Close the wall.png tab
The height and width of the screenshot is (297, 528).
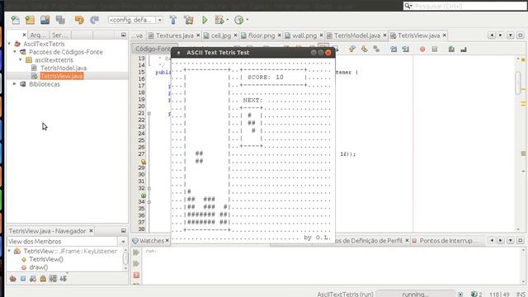[321, 35]
